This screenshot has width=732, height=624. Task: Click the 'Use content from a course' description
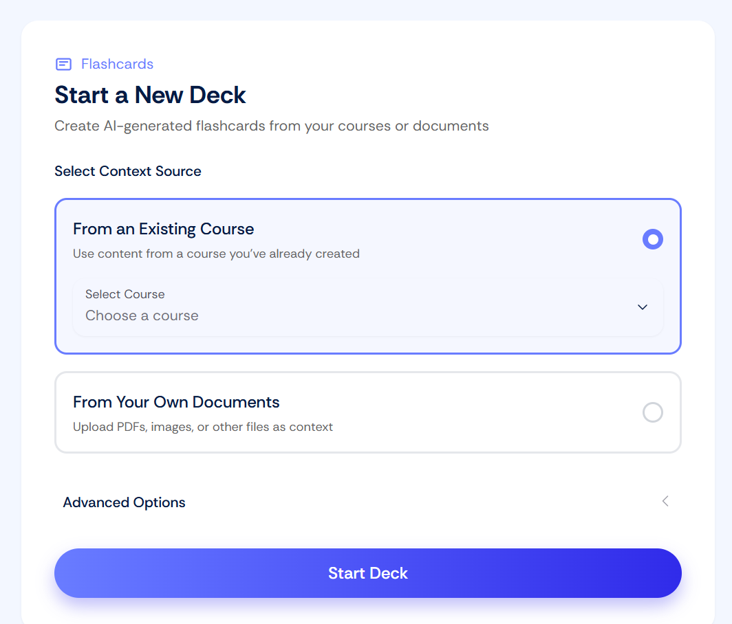pos(216,254)
